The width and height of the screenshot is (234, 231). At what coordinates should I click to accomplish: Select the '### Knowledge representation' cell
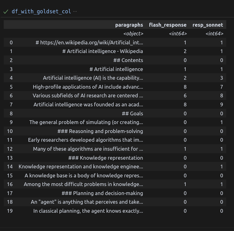coord(105,158)
